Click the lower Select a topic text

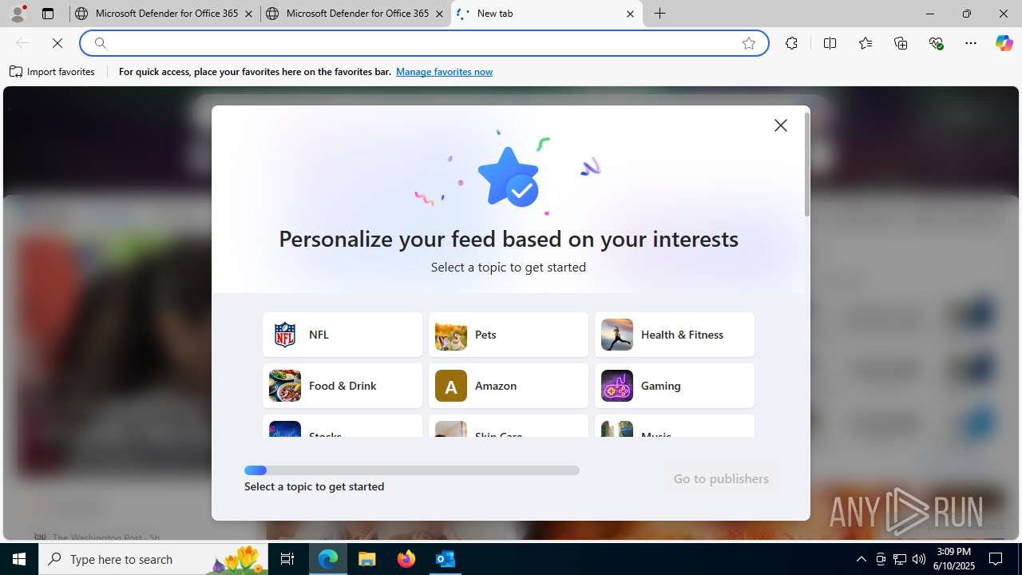coord(314,486)
